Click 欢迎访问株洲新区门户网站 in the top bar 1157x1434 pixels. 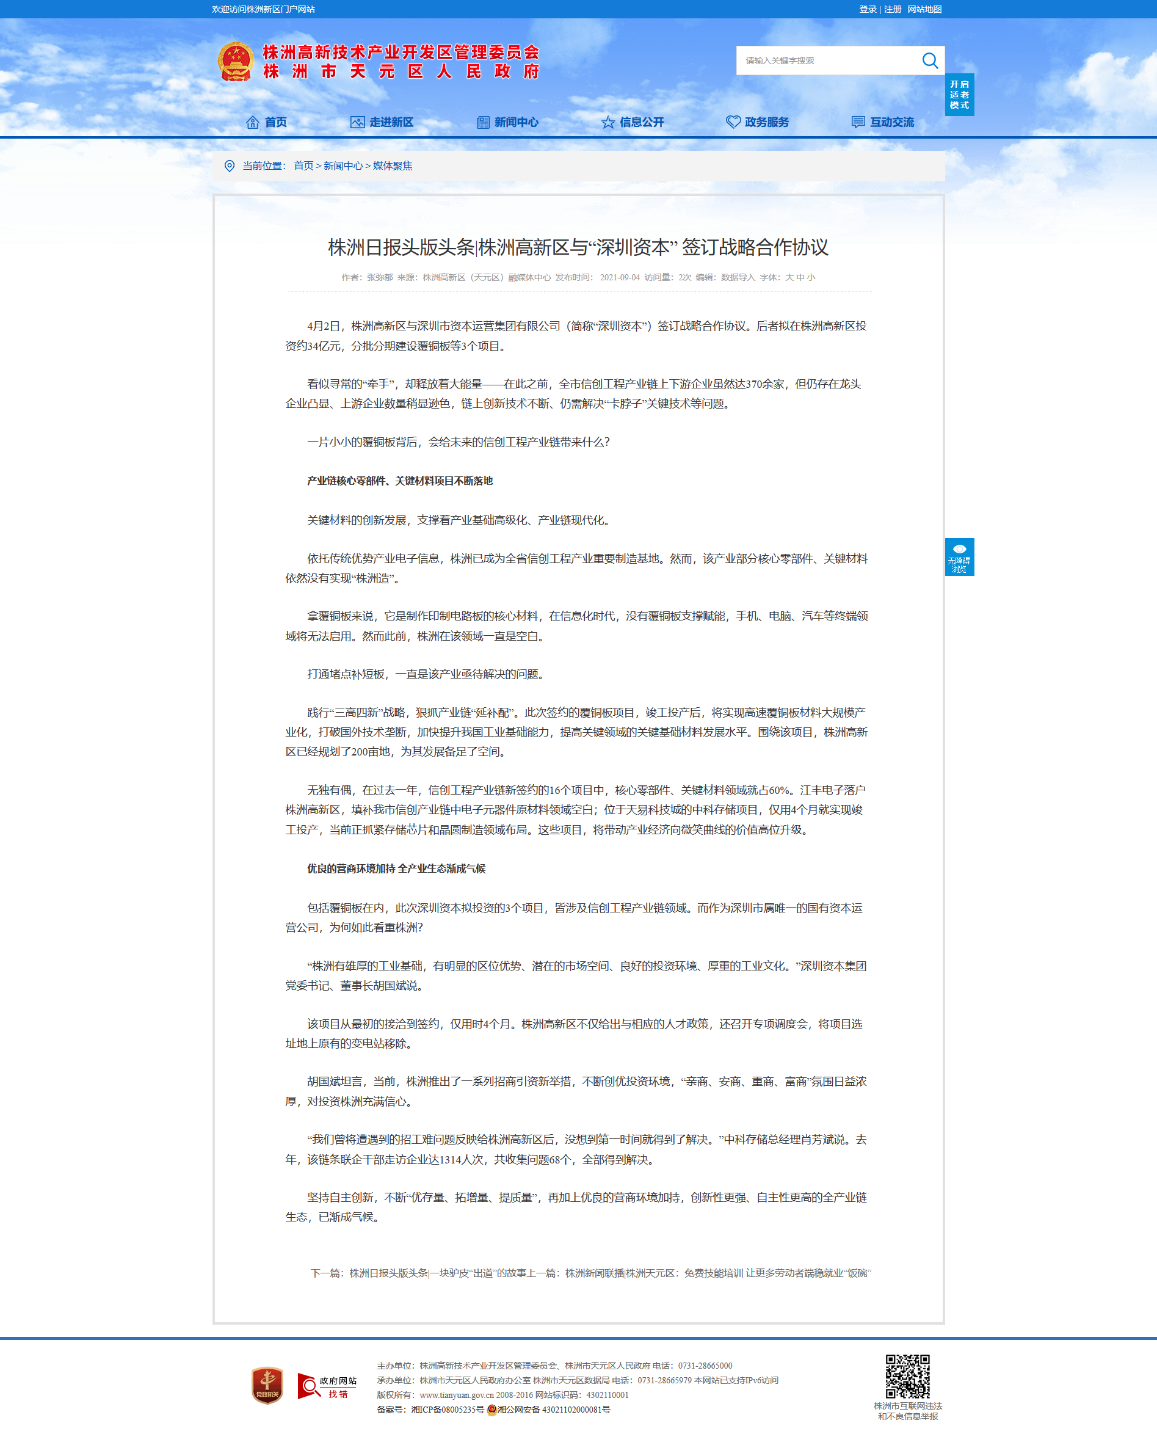[263, 9]
